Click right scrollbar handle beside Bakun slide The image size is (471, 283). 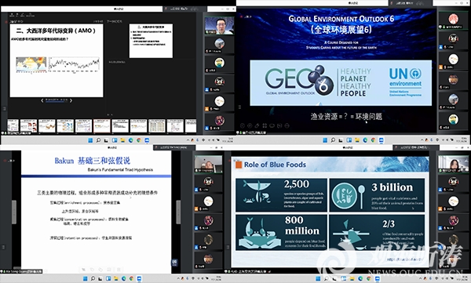pyautogui.click(x=178, y=212)
